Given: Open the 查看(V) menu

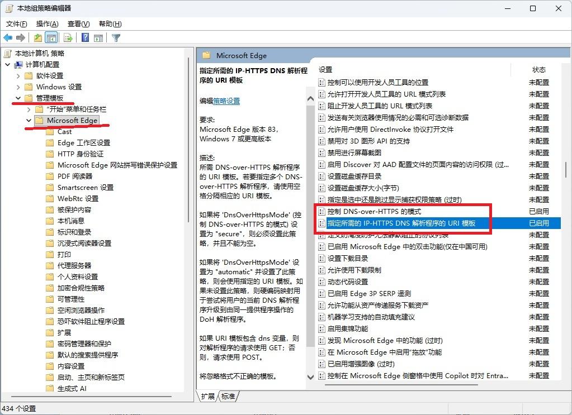Looking at the screenshot, I should (x=79, y=24).
